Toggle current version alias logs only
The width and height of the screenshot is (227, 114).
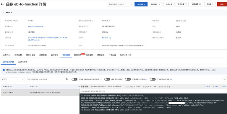point(74,79)
